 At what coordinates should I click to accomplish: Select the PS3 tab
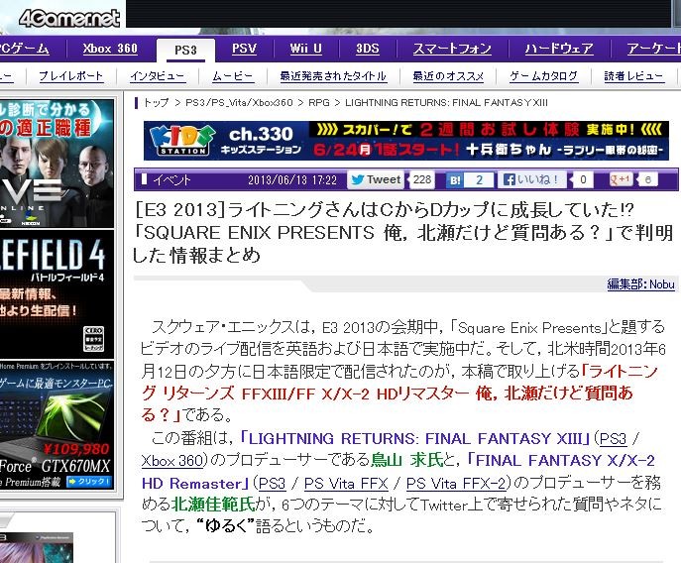click(x=185, y=50)
